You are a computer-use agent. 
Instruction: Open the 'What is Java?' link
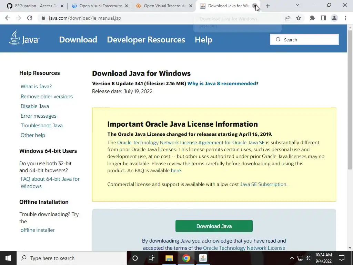click(36, 87)
